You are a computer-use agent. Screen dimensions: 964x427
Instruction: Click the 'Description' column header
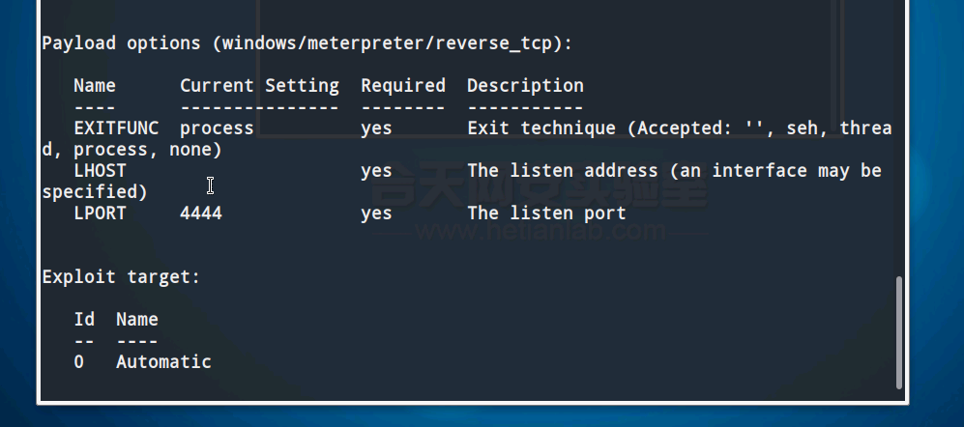[525, 86]
